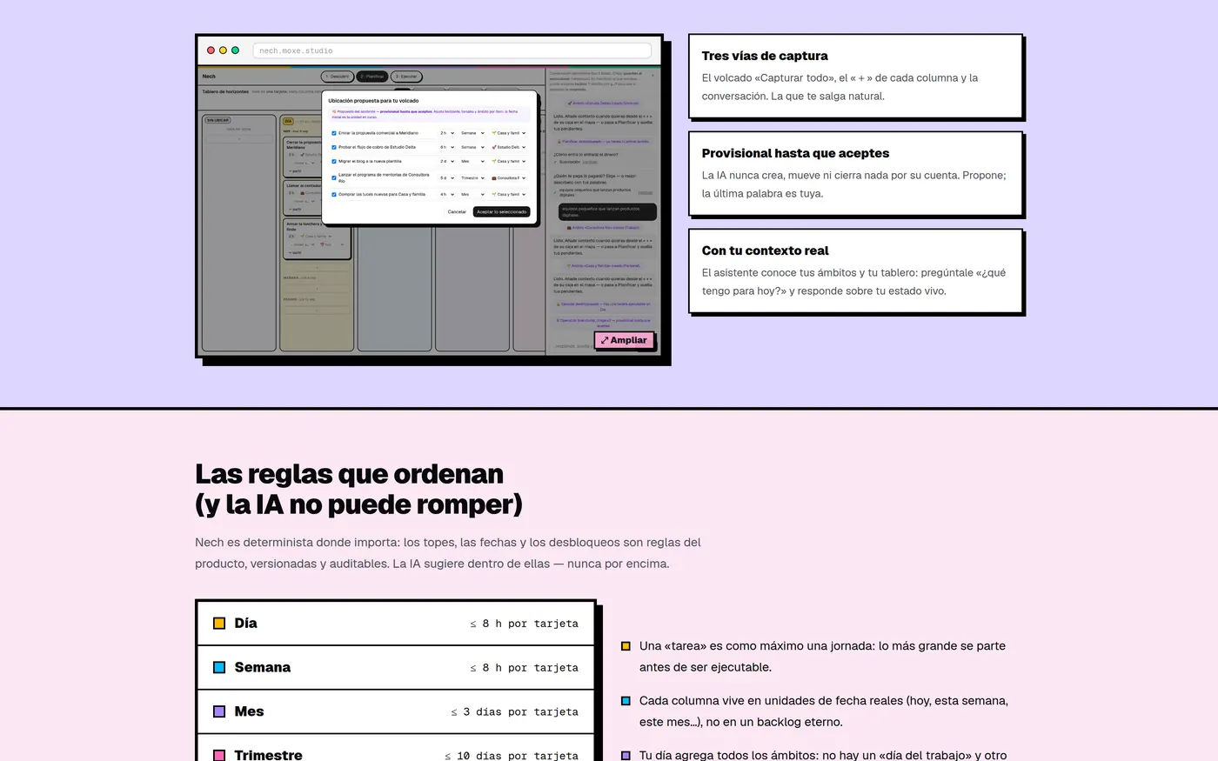The width and height of the screenshot is (1218, 761).
Task: Click the green dot in mock browser
Action: coord(235,50)
